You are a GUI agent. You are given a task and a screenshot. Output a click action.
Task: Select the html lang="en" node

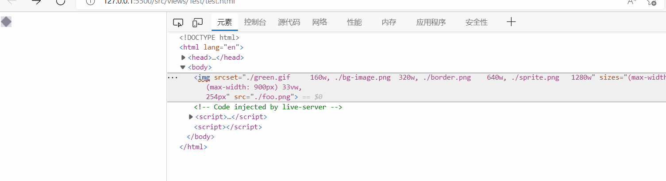pyautogui.click(x=212, y=47)
